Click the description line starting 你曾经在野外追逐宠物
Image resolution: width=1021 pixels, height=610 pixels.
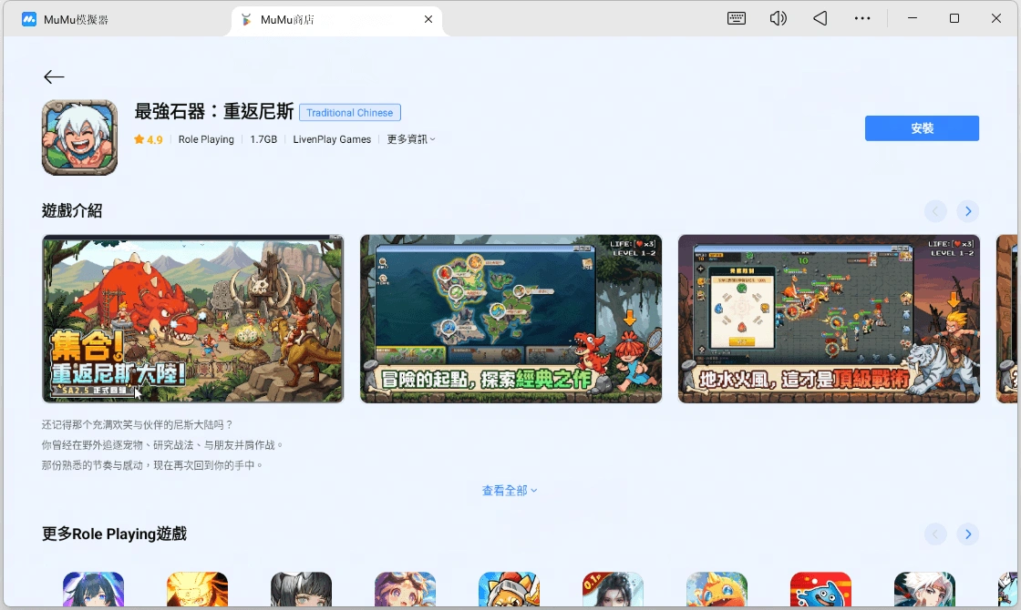tap(163, 445)
